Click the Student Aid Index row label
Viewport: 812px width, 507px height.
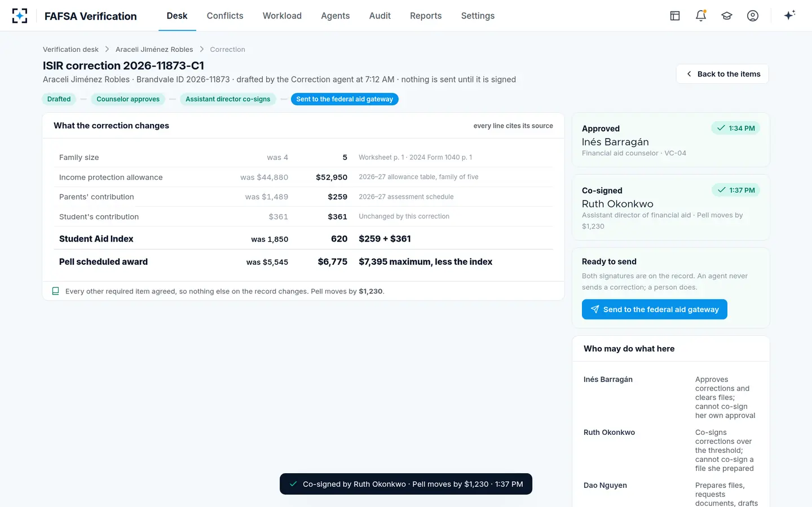(96, 239)
